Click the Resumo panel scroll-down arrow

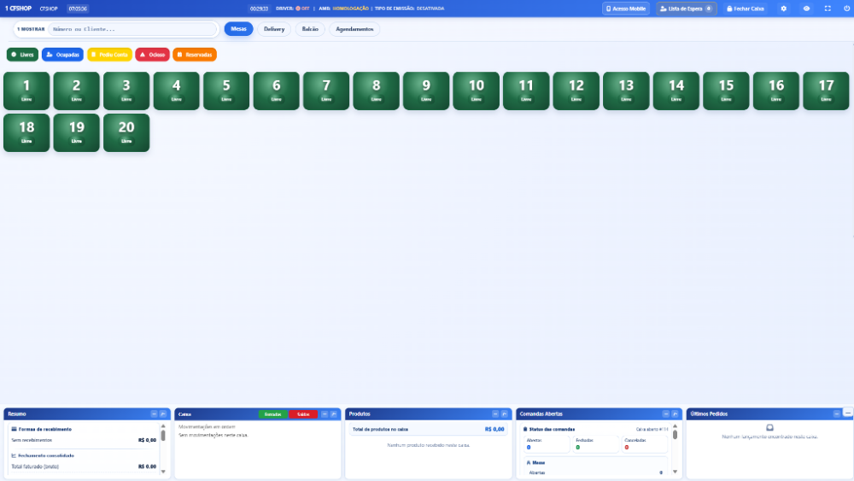[163, 472]
